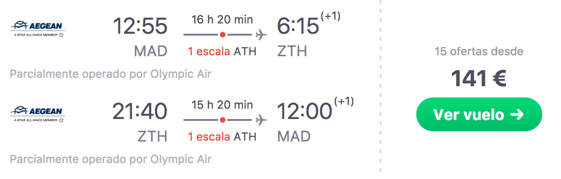Open outbound '1 escala ATH' stopover details
561x179 pixels.
222,52
